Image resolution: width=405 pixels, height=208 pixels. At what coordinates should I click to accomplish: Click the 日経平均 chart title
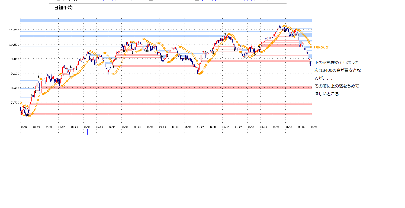[63, 8]
